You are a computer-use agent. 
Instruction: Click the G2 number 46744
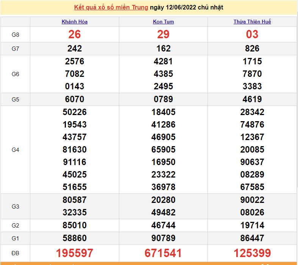pos(163,225)
